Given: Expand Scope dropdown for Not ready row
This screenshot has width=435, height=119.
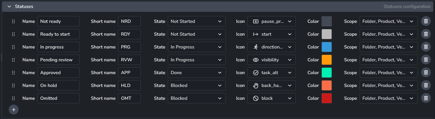Looking at the screenshot, I should pos(388,21).
